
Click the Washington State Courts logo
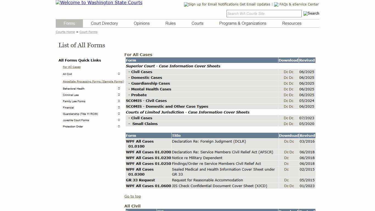pyautogui.click(x=99, y=3)
